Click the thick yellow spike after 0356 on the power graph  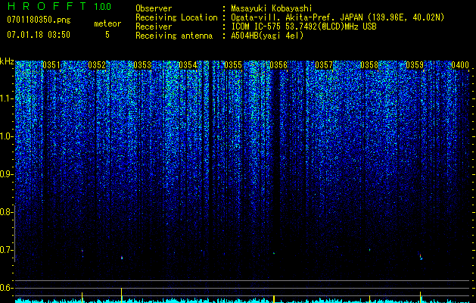point(274,298)
